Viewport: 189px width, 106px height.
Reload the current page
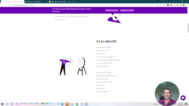tap(9, 5)
